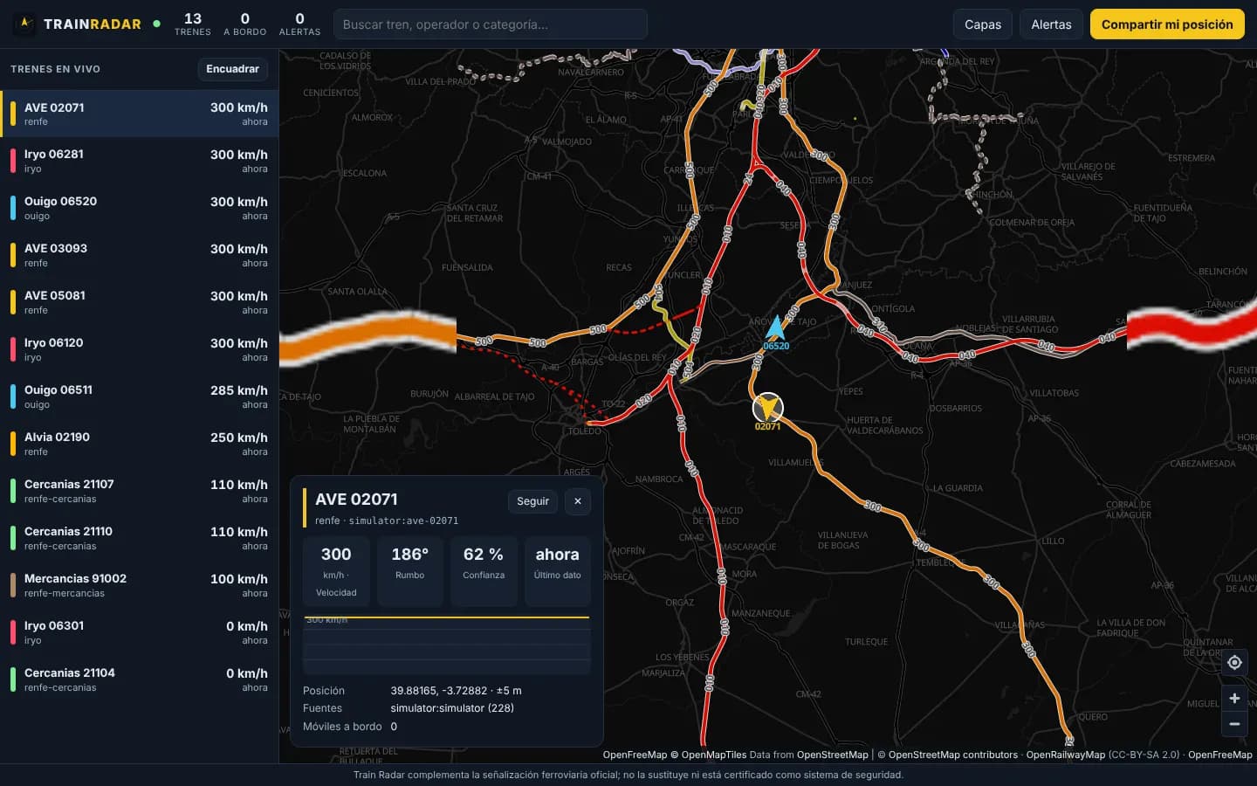Viewport: 1257px width, 786px height.
Task: Select Ouigo 06511 in the train list
Action: tap(140, 396)
